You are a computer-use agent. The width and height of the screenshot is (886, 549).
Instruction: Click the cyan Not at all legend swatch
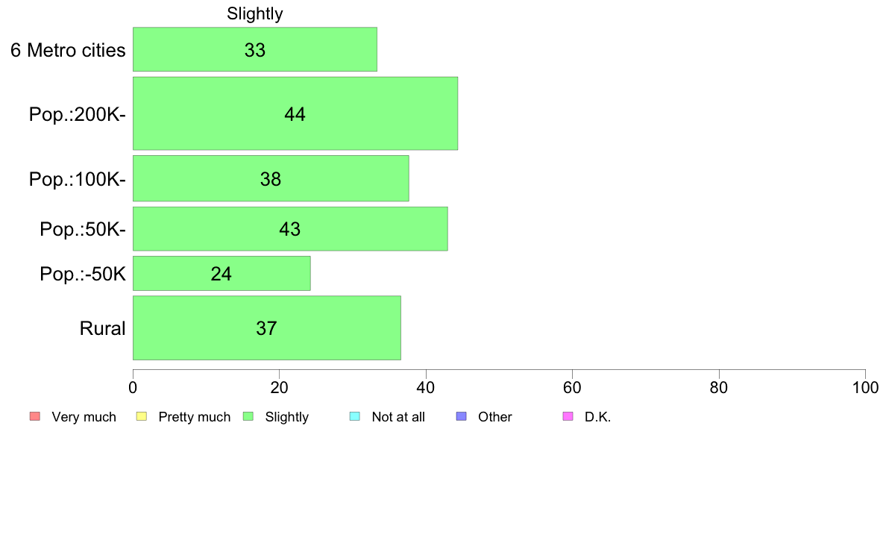(355, 417)
